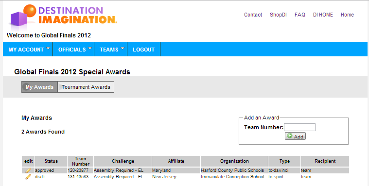Screen dimensions: 369x186
Task: Expand the Officials menu arrow
Action: (x=90, y=48)
